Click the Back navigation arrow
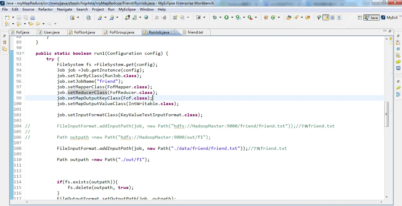This screenshot has width=402, height=206. tap(38, 24)
